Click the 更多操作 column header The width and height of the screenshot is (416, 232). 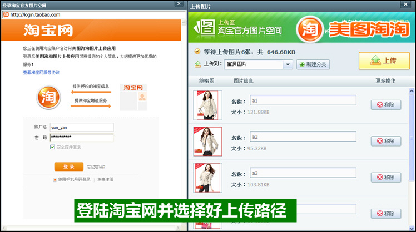pyautogui.click(x=385, y=81)
